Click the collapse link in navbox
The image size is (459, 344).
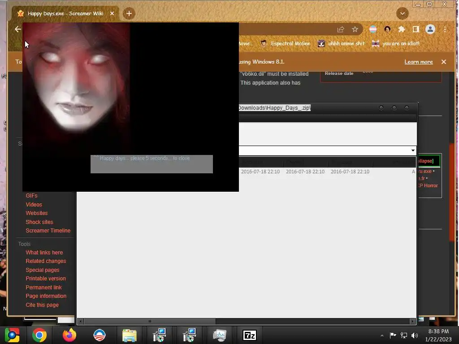[x=426, y=161]
